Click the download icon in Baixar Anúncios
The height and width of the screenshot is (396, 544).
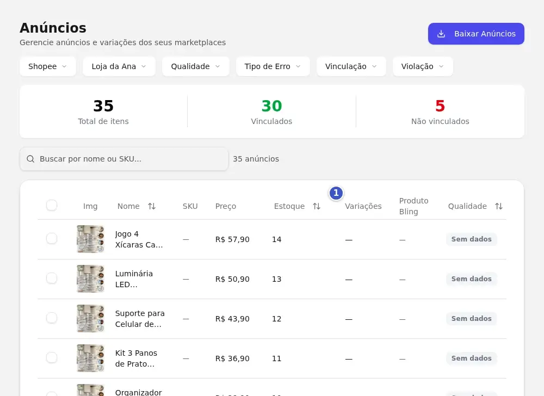(x=441, y=34)
